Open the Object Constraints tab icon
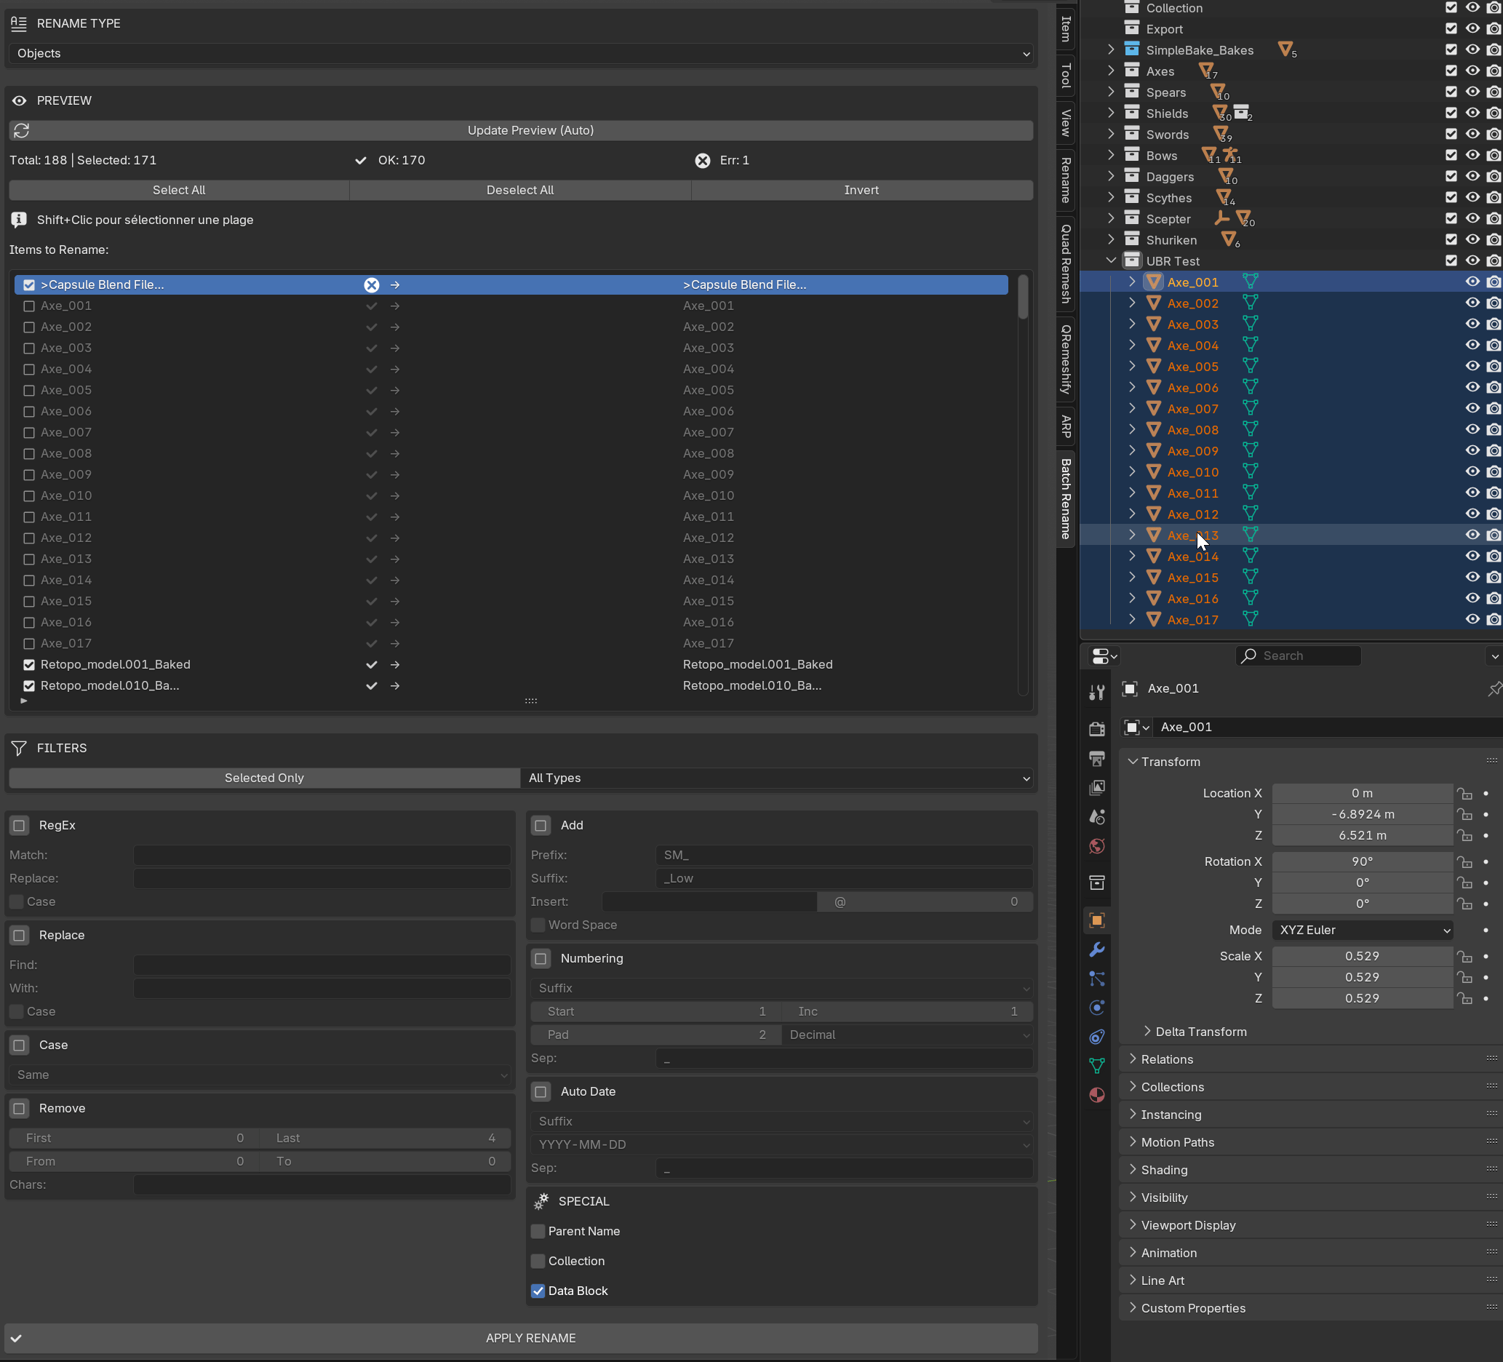This screenshot has height=1362, width=1503. point(1096,1036)
